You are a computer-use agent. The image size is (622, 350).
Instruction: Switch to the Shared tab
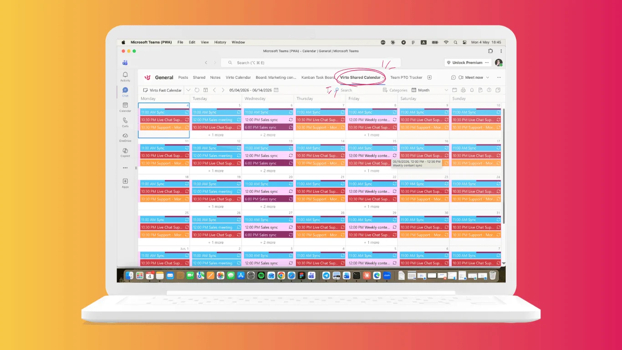click(199, 77)
